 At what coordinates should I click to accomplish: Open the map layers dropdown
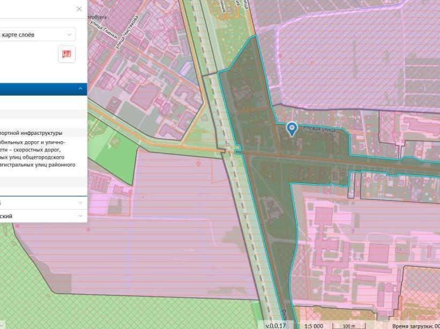38,35
